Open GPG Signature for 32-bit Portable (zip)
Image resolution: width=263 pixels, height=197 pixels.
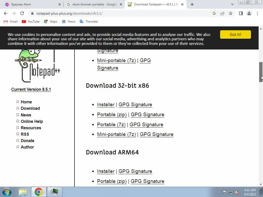147,115
